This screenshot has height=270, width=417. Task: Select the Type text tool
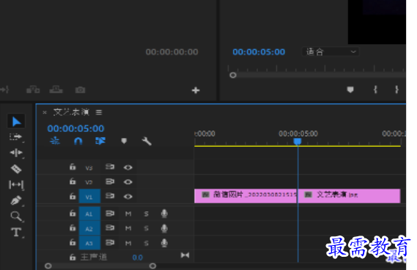[16, 232]
